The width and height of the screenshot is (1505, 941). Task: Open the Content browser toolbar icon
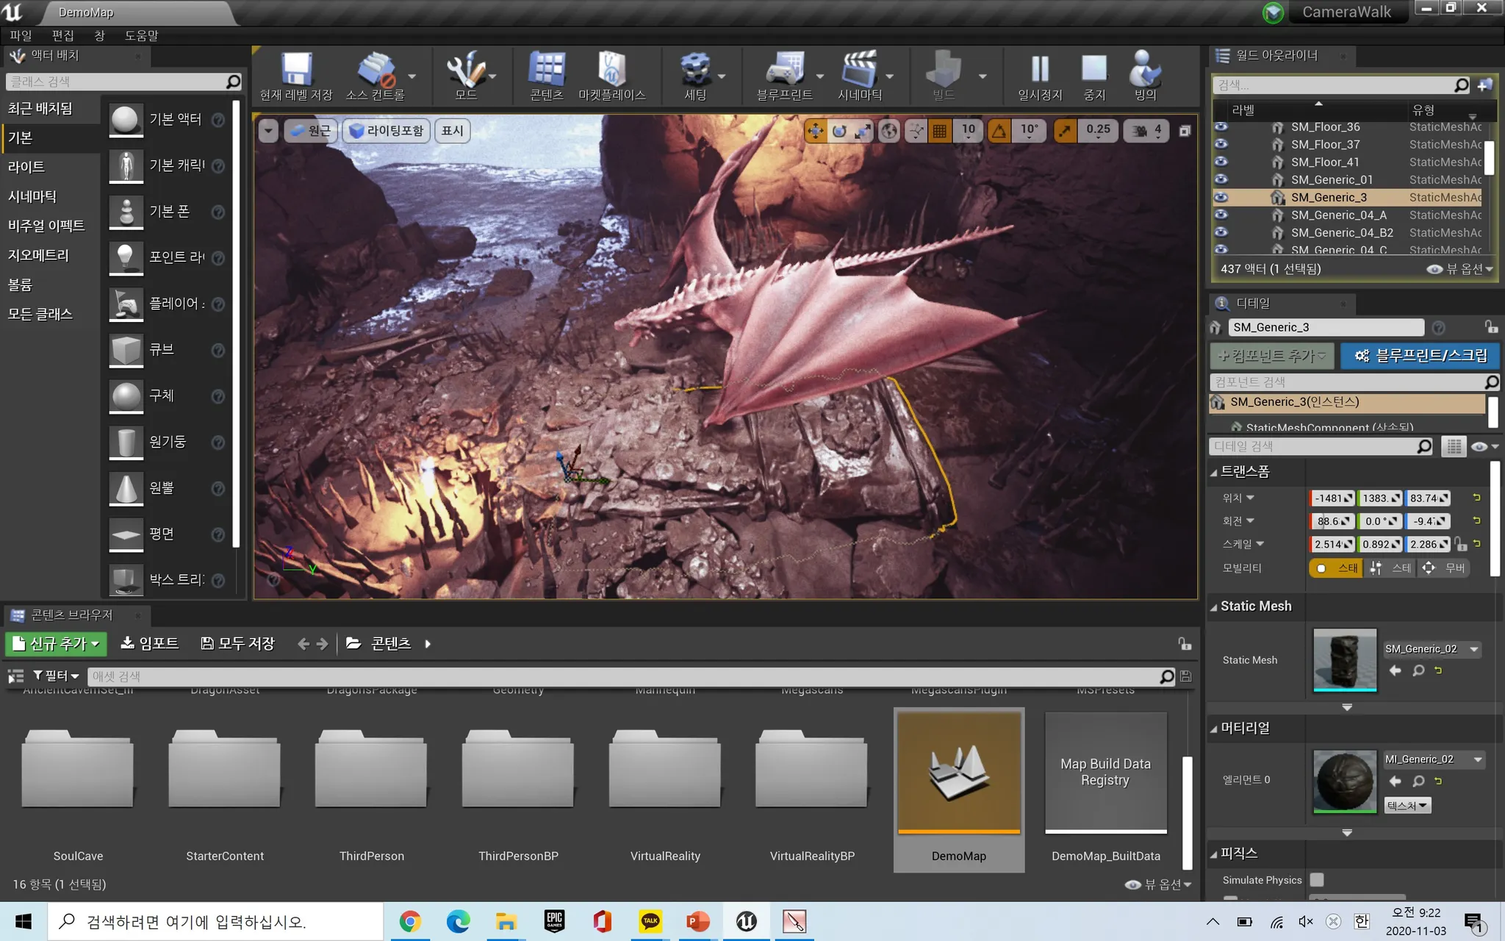(x=547, y=70)
